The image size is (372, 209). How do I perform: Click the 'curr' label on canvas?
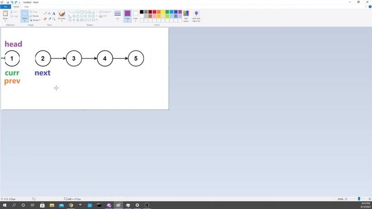click(12, 73)
